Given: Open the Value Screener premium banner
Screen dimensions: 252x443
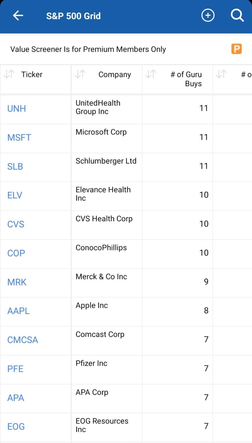Looking at the screenshot, I should click(x=88, y=49).
